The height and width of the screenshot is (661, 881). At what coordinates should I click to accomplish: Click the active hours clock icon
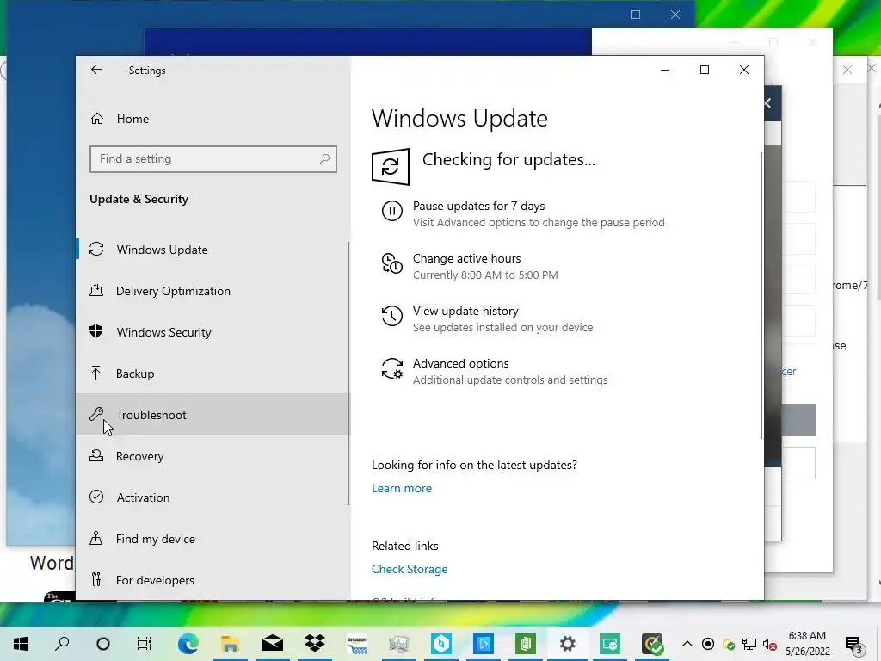(x=392, y=263)
